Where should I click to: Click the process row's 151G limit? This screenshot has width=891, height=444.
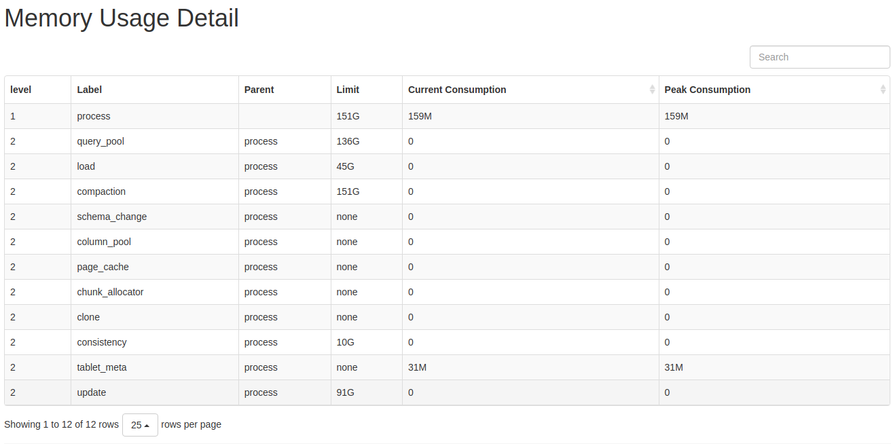[x=348, y=116]
